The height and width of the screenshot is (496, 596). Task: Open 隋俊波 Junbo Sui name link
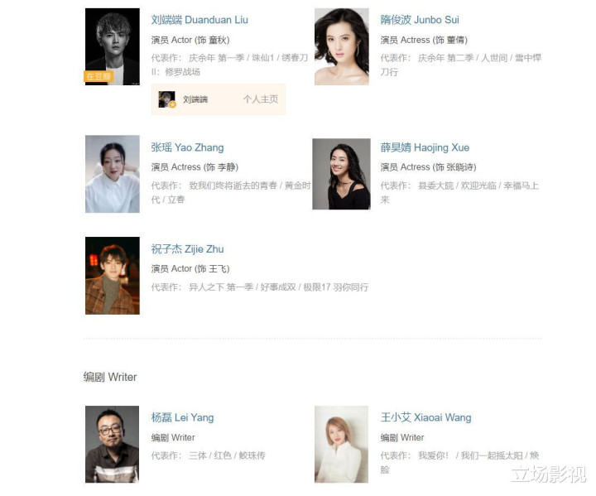point(420,20)
